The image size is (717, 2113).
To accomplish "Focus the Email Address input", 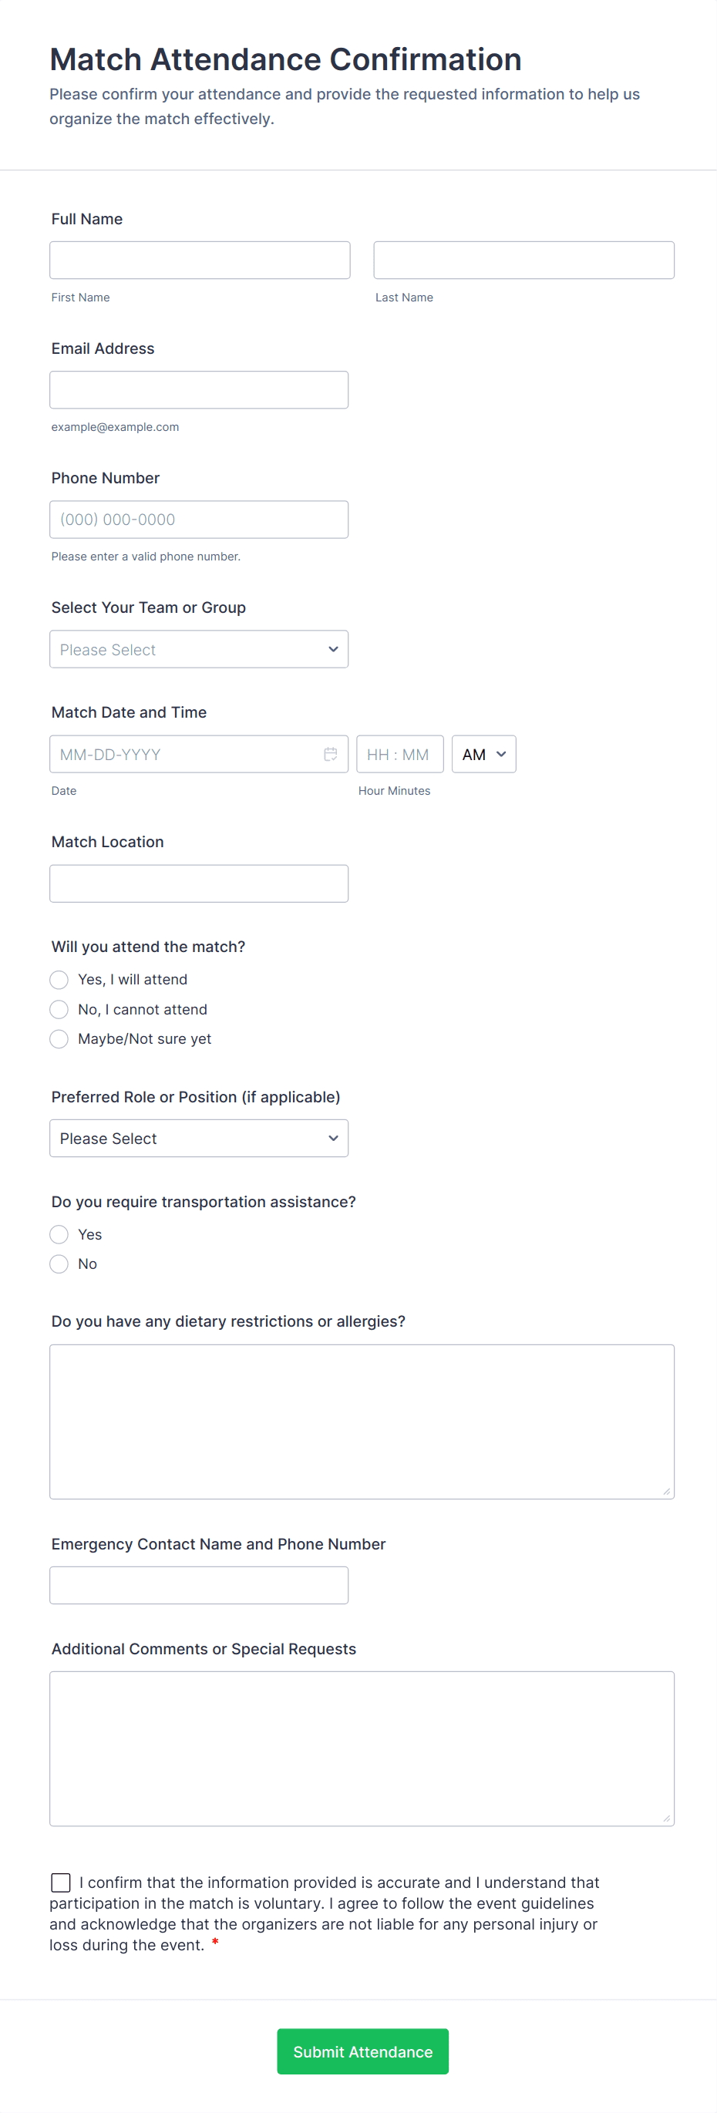I will [x=199, y=389].
